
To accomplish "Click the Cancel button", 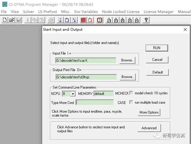I will pos(157,60).
